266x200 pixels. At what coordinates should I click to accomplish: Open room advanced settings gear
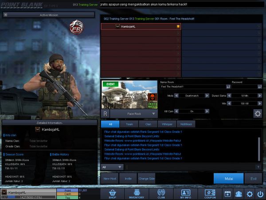pyautogui.click(x=258, y=113)
